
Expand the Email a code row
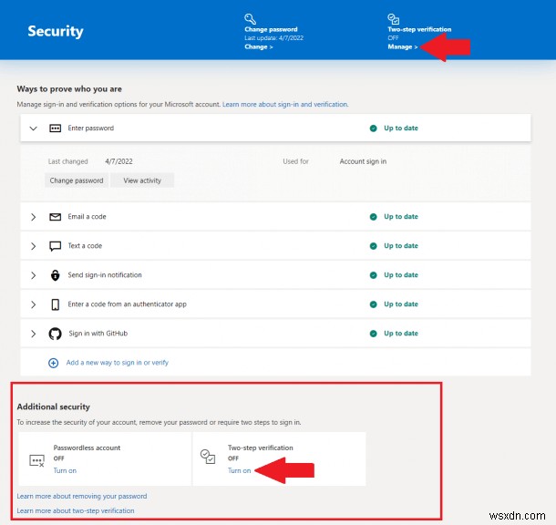point(34,217)
